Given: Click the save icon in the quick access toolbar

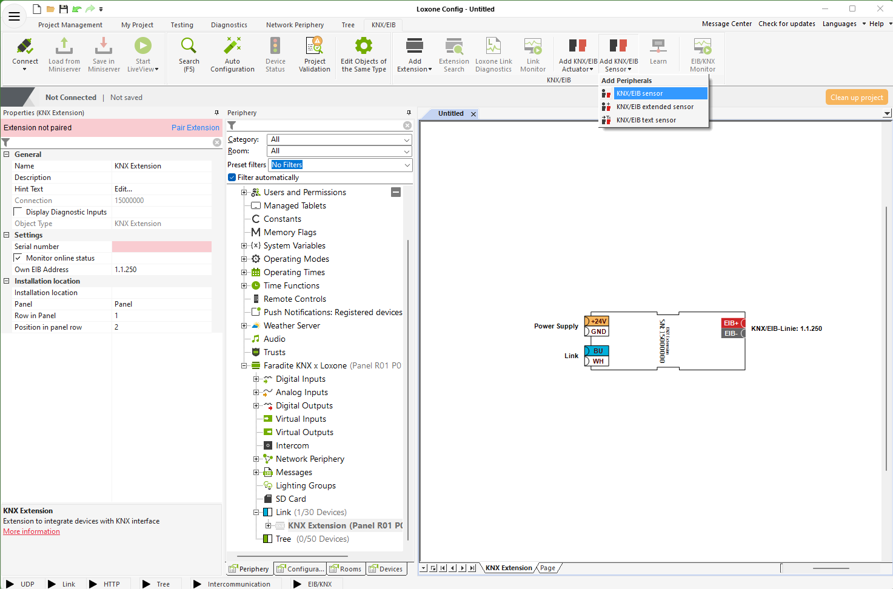Looking at the screenshot, I should [x=63, y=9].
